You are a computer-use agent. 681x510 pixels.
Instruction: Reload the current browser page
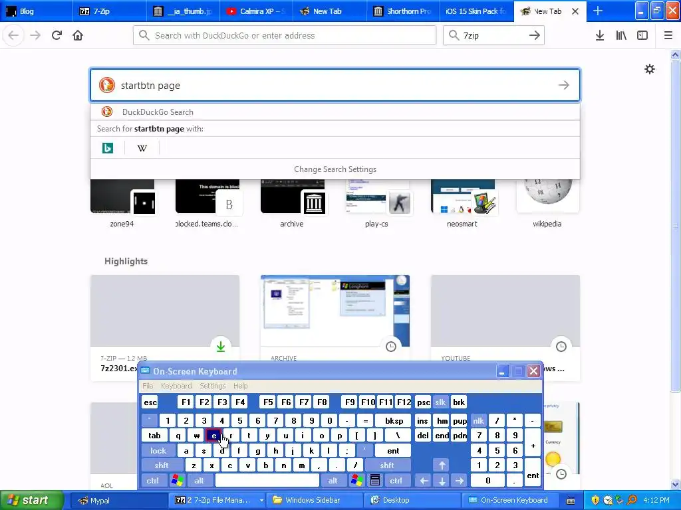click(x=57, y=36)
